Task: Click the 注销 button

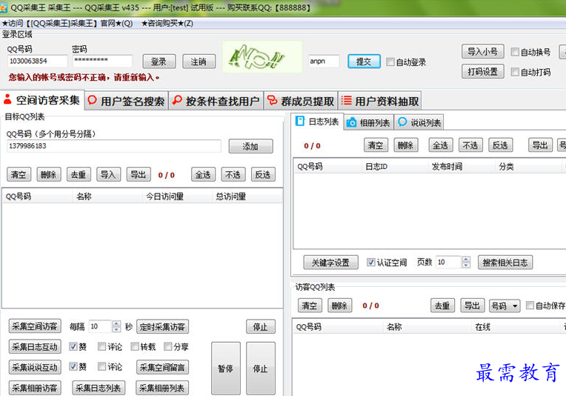Action: coord(199,62)
